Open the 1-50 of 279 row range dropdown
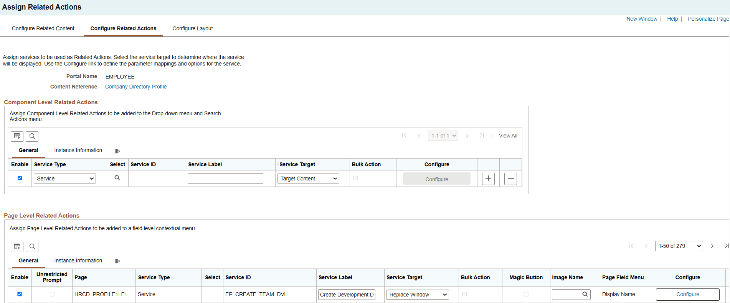 tap(679, 246)
